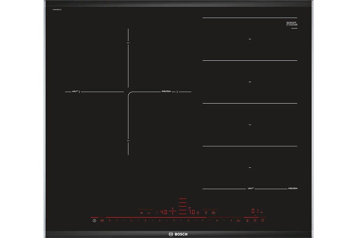This screenshot has height=238, width=357.
Task: Tap the frying sensor pan icon
Action: coord(141,212)
